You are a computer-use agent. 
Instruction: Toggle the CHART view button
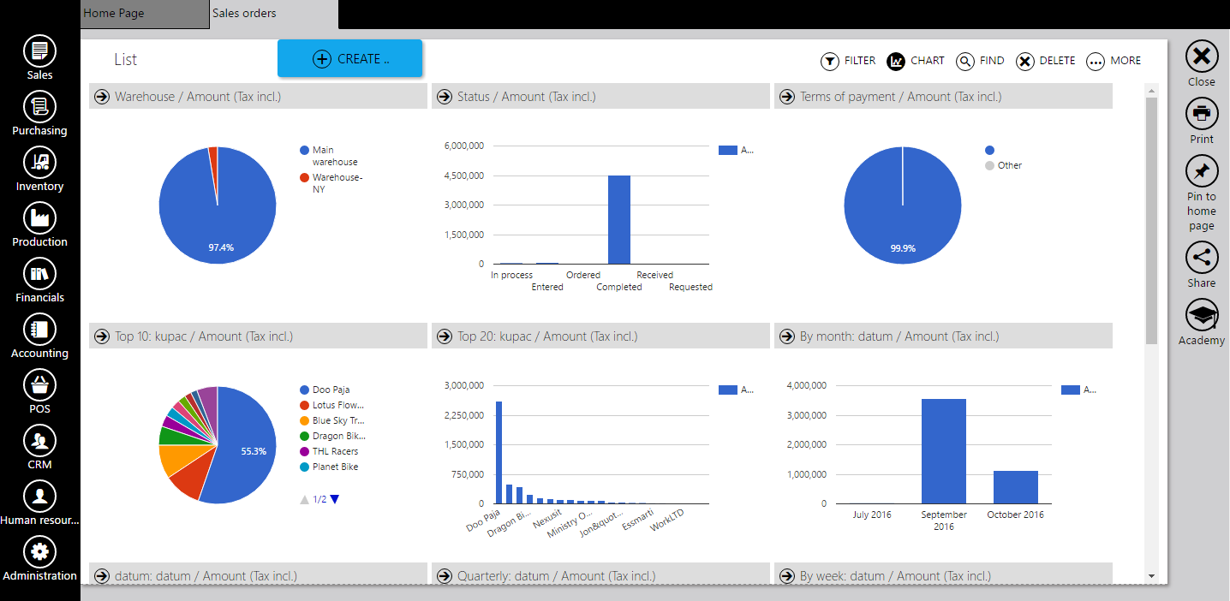[916, 61]
